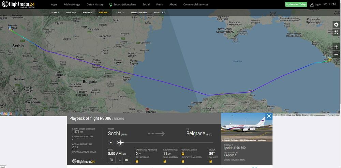
Task: Zoom out map with minus button
Action: click(336, 54)
